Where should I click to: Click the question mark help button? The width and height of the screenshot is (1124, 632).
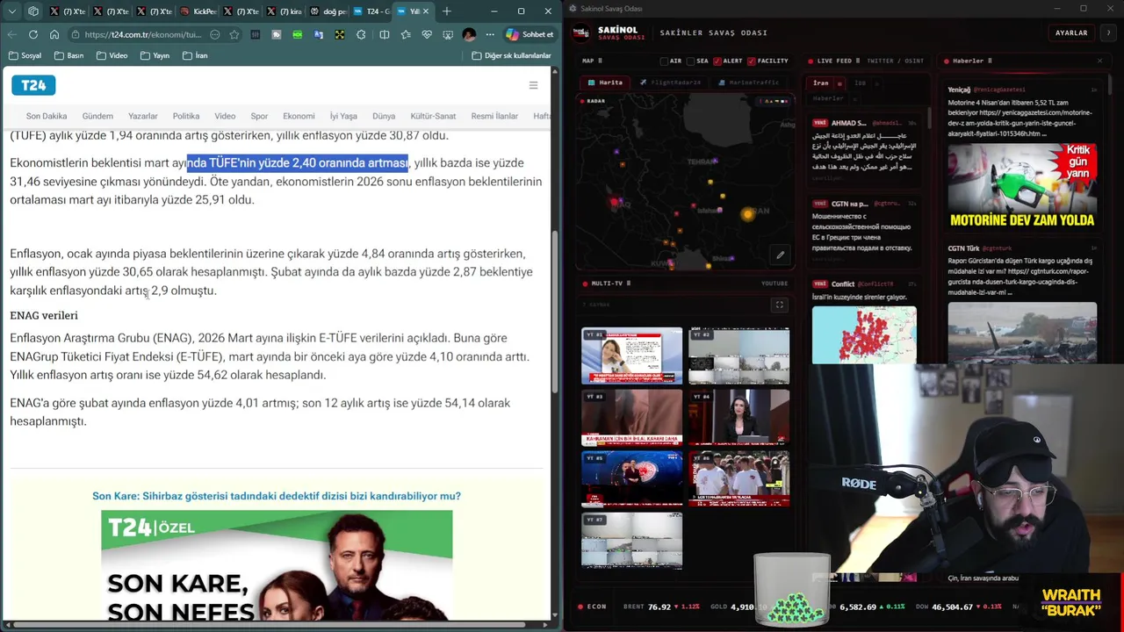pyautogui.click(x=1107, y=32)
